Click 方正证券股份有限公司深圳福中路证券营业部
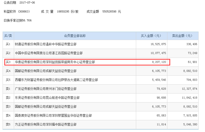This screenshot has width=205, height=132. pyautogui.click(x=46, y=124)
